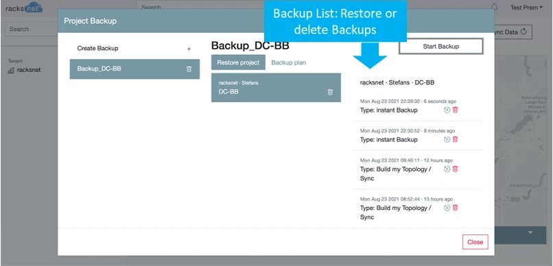Switch to the Backup plan tab

tap(288, 62)
